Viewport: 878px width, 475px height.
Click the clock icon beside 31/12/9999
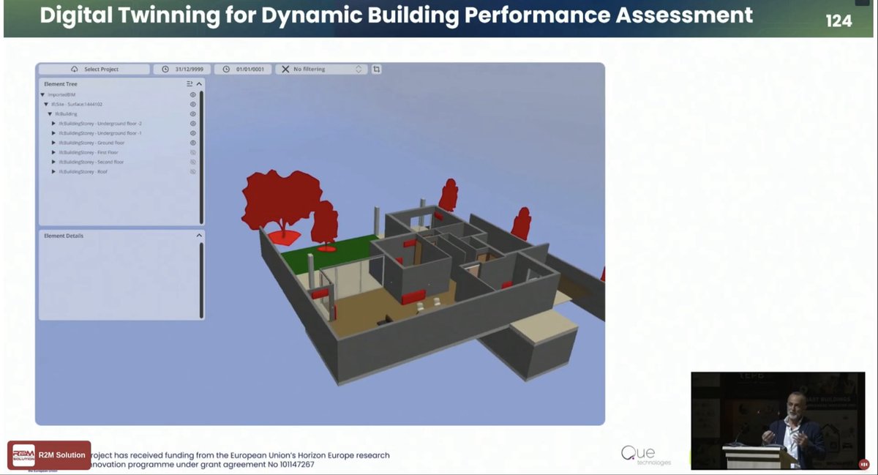(165, 69)
